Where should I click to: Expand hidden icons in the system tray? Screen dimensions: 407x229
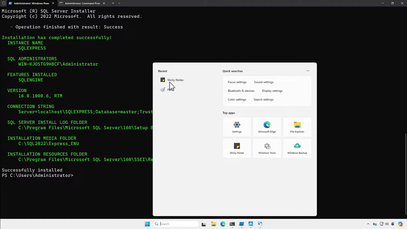(368, 224)
